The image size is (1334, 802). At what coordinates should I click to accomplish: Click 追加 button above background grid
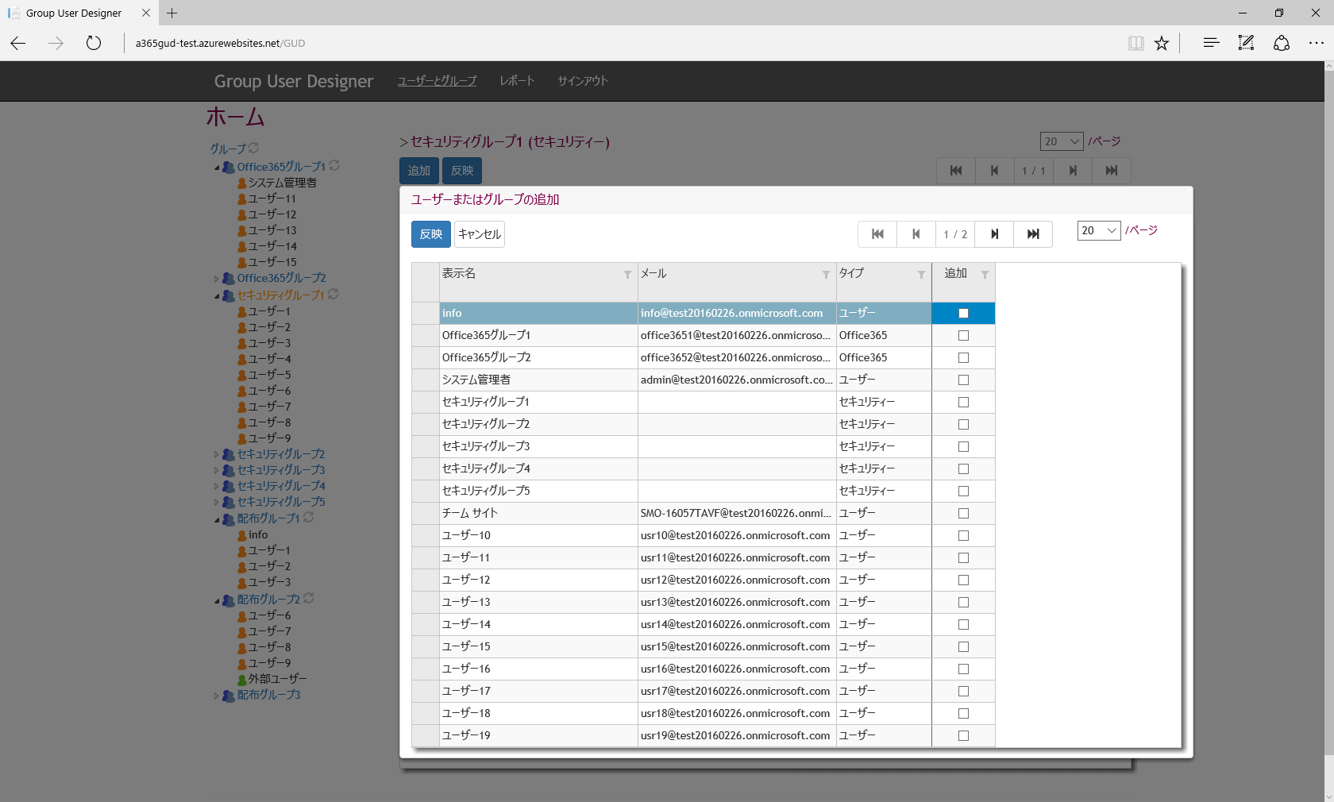click(x=419, y=171)
